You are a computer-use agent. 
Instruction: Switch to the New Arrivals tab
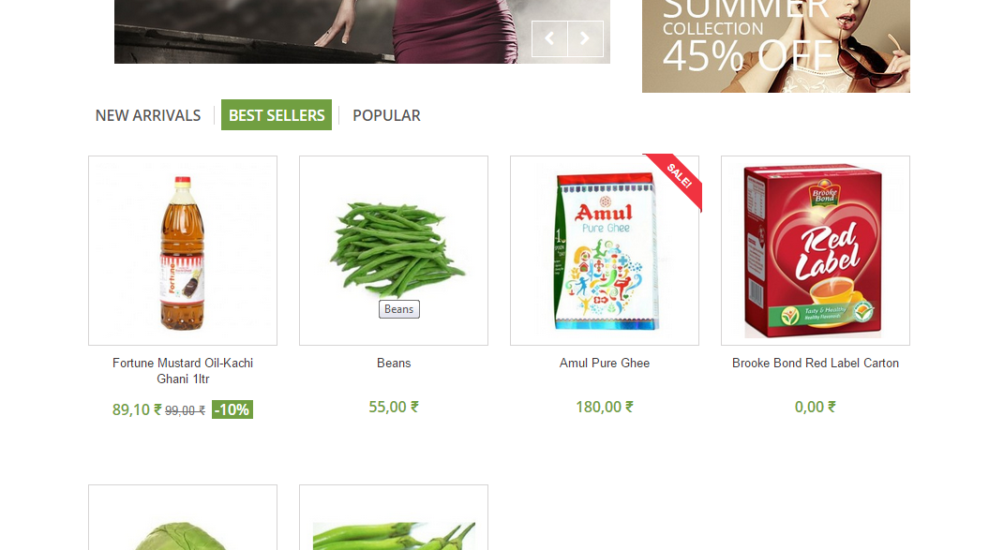147,115
